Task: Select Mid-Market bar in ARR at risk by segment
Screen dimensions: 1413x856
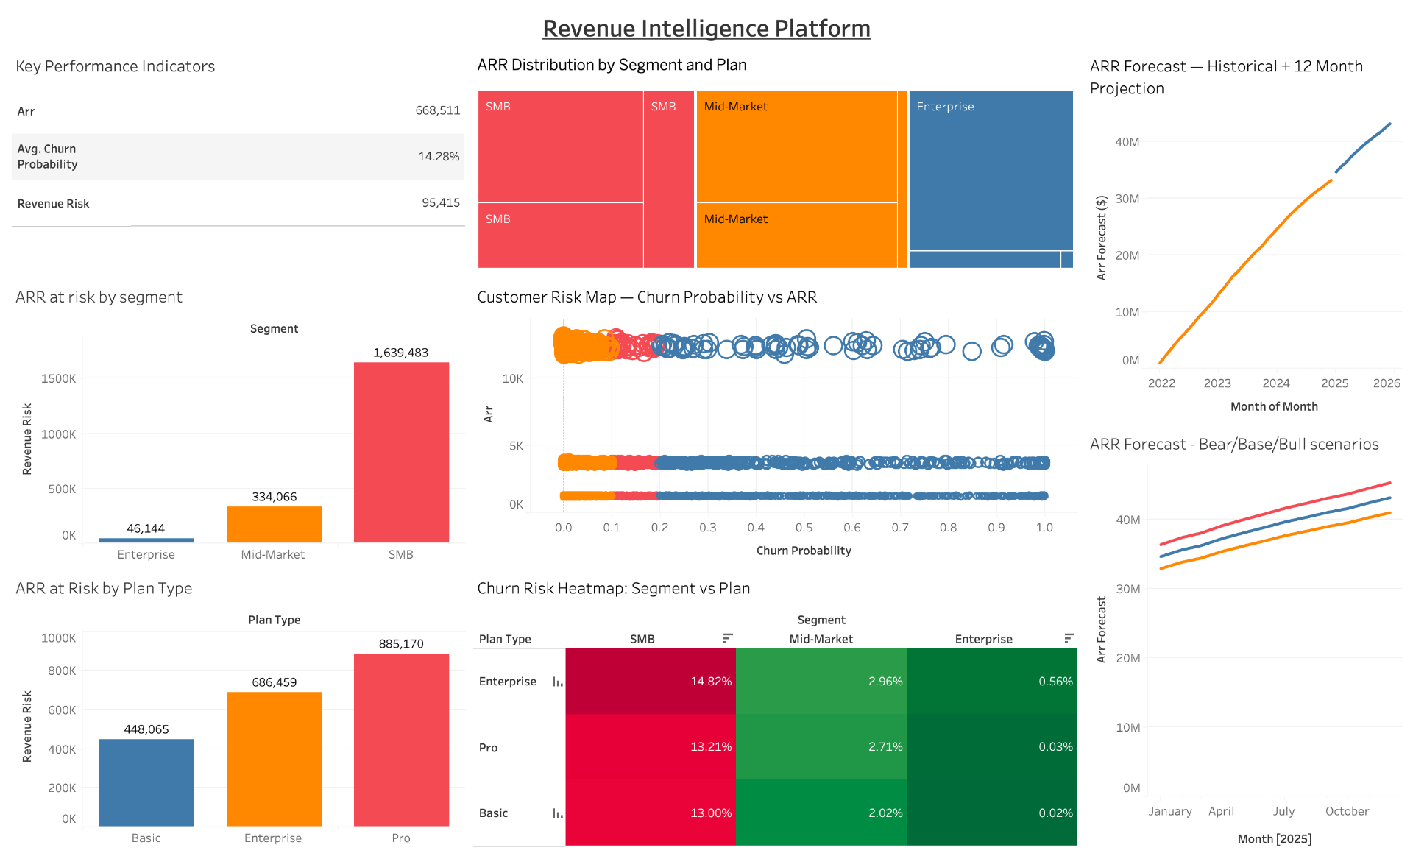Action: pos(274,524)
